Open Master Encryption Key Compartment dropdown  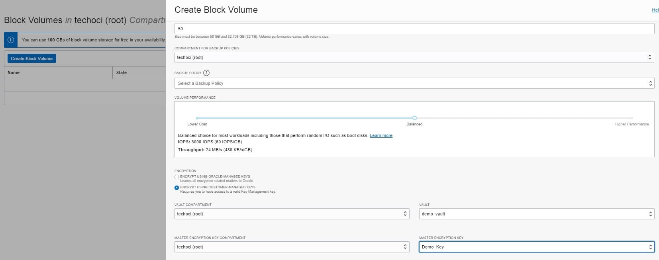292,247
